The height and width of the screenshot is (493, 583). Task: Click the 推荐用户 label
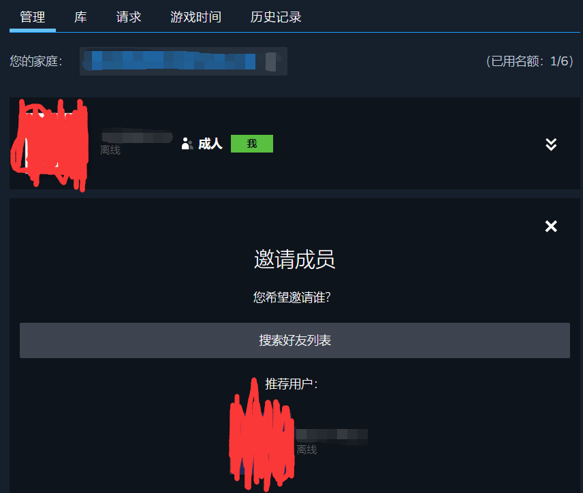click(291, 383)
